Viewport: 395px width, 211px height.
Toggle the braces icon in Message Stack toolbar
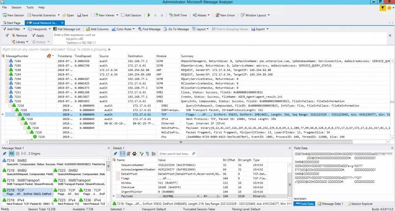[24, 154]
